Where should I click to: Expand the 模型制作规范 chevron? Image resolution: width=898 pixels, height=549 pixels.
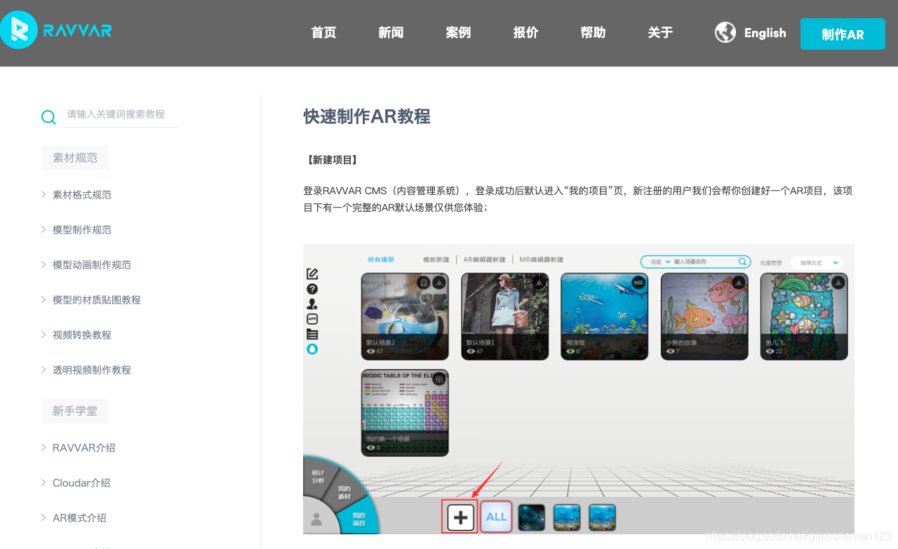pos(43,229)
